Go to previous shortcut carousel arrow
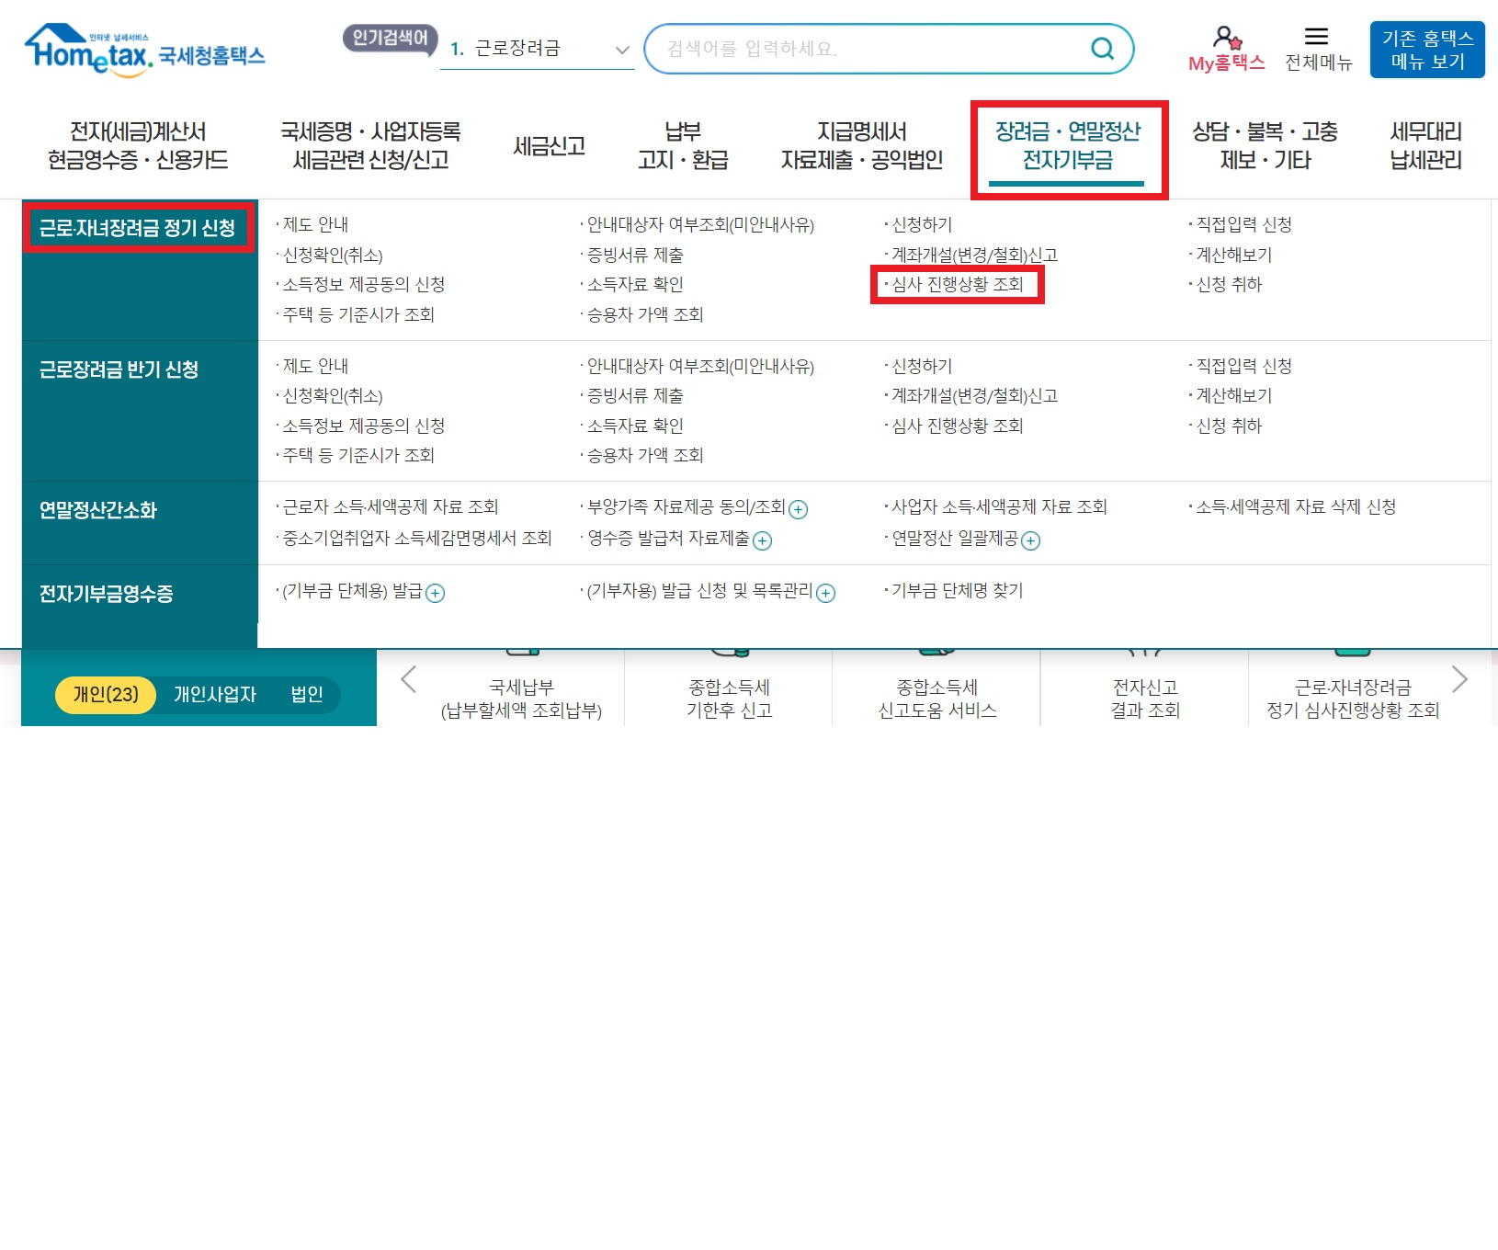The height and width of the screenshot is (1250, 1498). coord(409,679)
